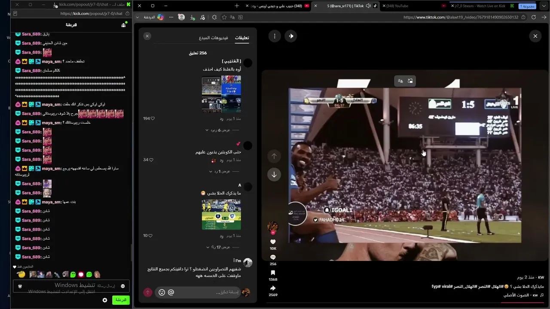This screenshot has width=550, height=309.
Task: Add the page to favorites with the star
Action: click(224, 17)
